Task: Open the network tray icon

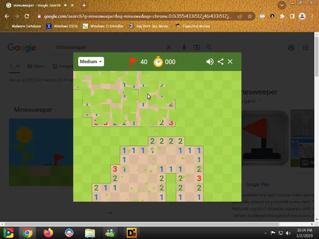Action: coord(281,233)
